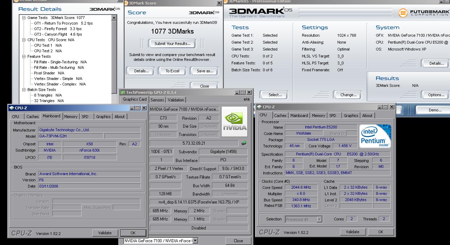Image resolution: width=450 pixels, height=245 pixels.
Task: Click the GPU-Z Close button
Action: pos(238,241)
